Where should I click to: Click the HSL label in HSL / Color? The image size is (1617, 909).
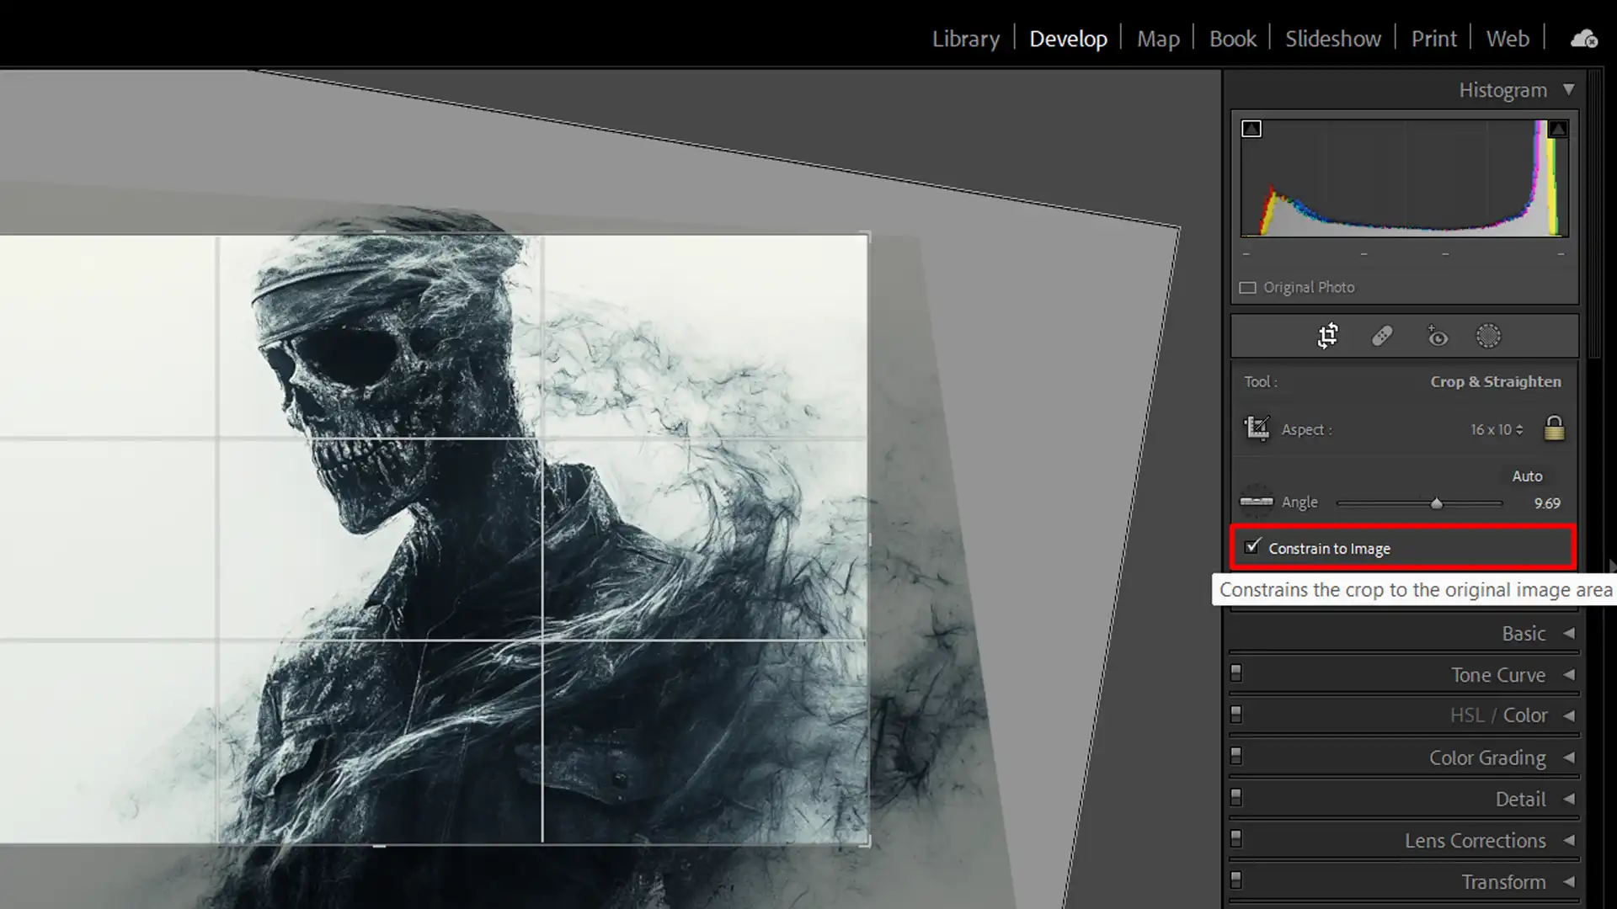(x=1466, y=715)
